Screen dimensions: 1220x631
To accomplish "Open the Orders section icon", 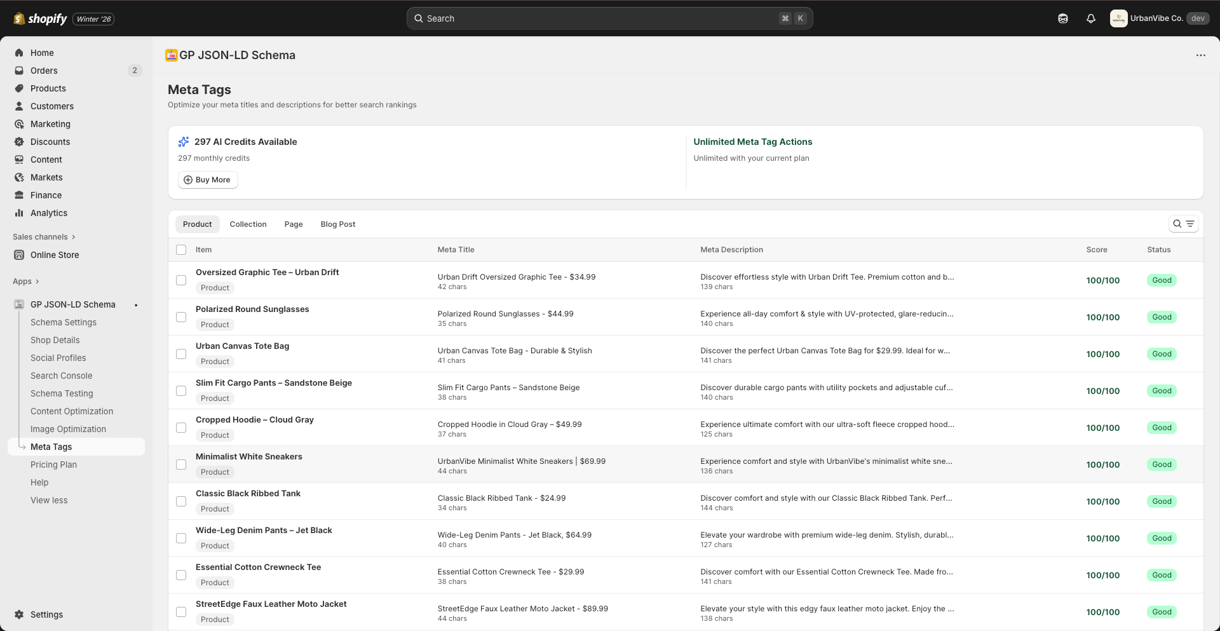I will [x=19, y=71].
